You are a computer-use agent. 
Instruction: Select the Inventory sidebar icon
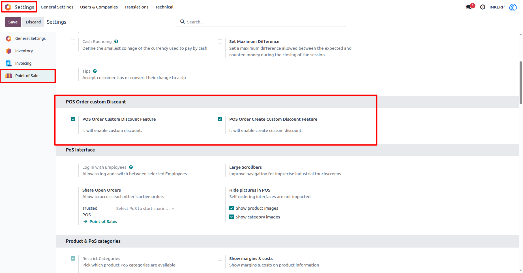pyautogui.click(x=9, y=51)
